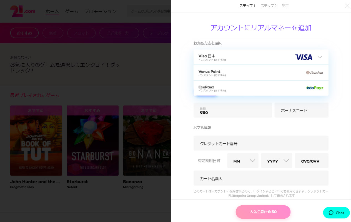Click Starburst title text
Image resolution: width=351 pixels, height=222 pixels.
tap(77, 182)
